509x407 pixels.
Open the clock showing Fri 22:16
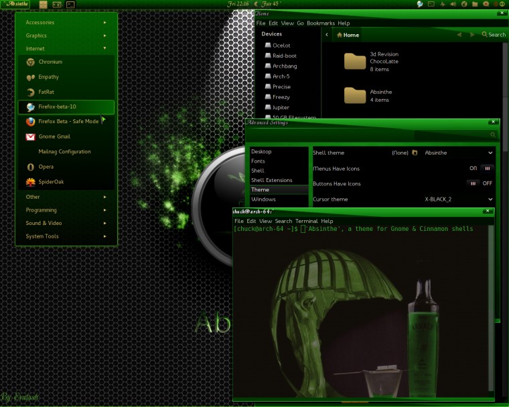(238, 4)
